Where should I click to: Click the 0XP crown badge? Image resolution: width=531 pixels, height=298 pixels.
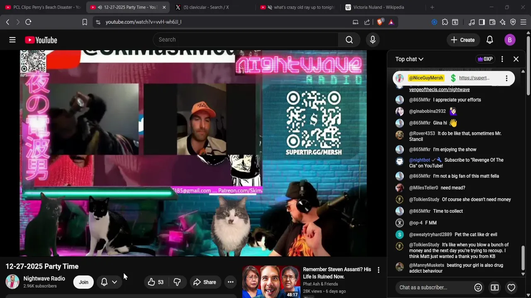(x=485, y=59)
